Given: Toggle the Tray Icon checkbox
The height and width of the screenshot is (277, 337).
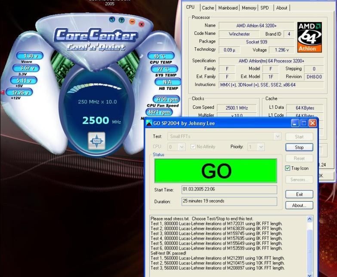Looking at the screenshot, I should point(288,168).
